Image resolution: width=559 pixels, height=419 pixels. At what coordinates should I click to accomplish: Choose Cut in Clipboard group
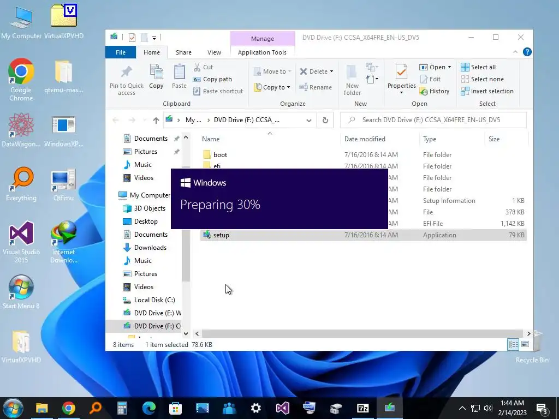pyautogui.click(x=203, y=67)
